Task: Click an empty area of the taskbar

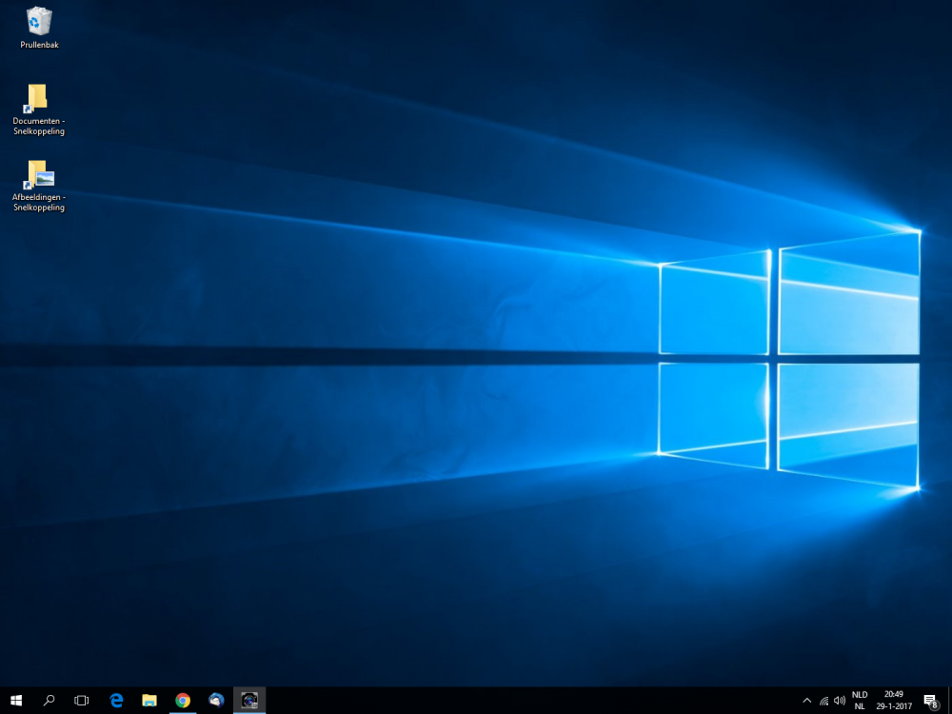Action: click(524, 701)
